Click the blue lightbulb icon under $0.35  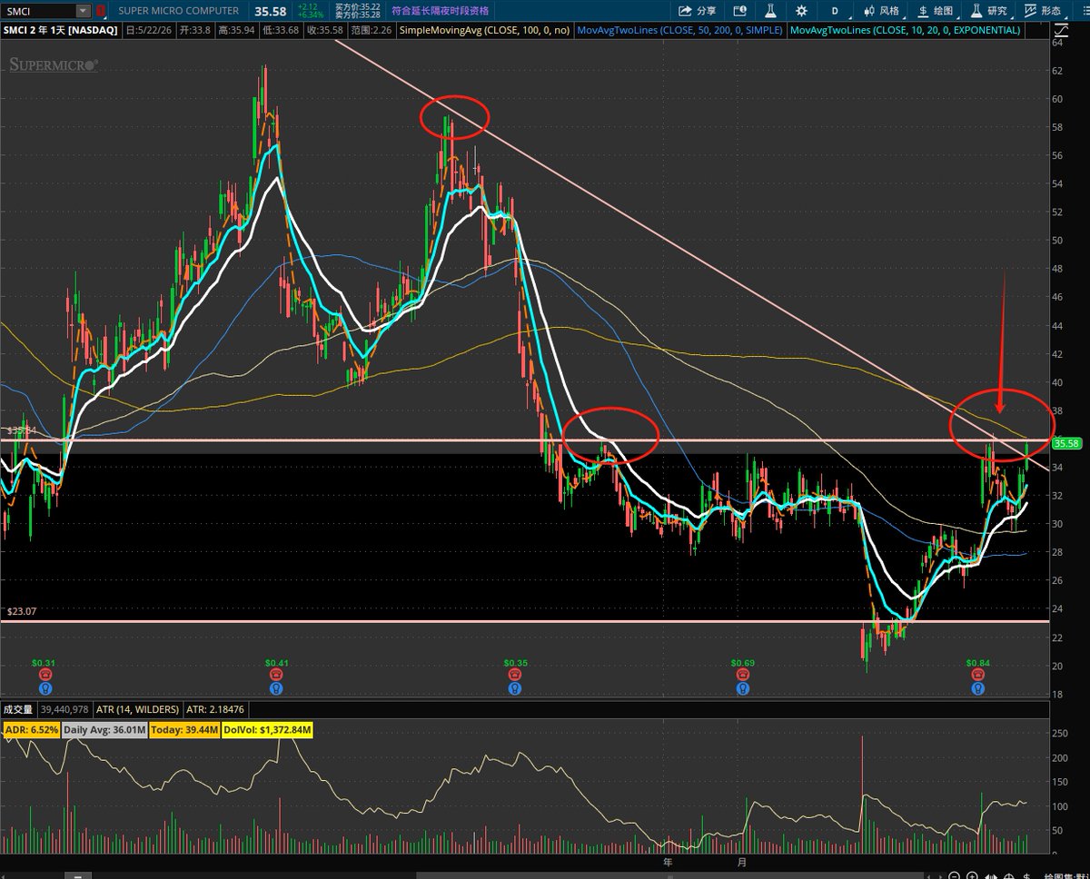point(515,688)
